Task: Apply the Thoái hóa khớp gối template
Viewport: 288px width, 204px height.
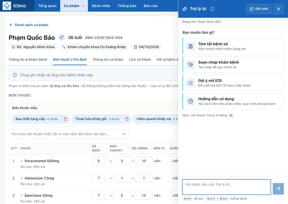Action: click(97, 119)
